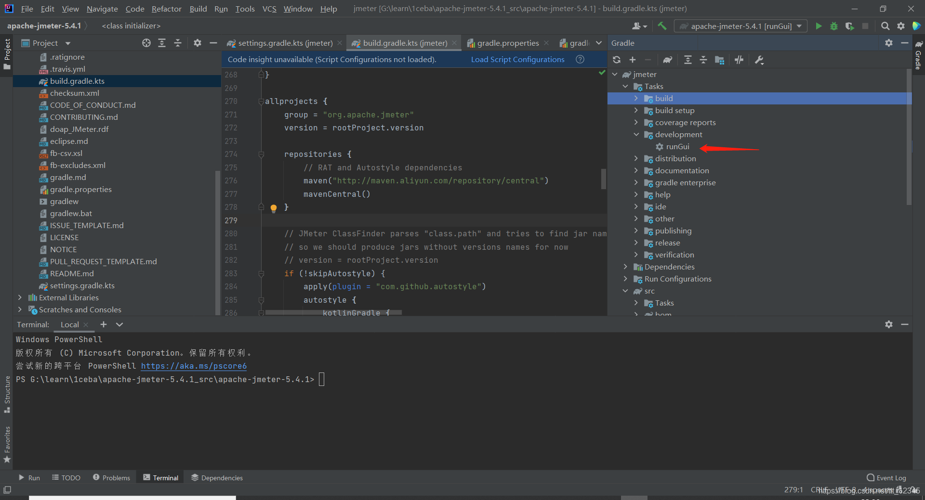Open the help icon in script notification bar

580,59
